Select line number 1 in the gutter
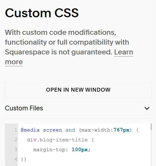Image resolution: width=156 pixels, height=166 pixels. 16,130
